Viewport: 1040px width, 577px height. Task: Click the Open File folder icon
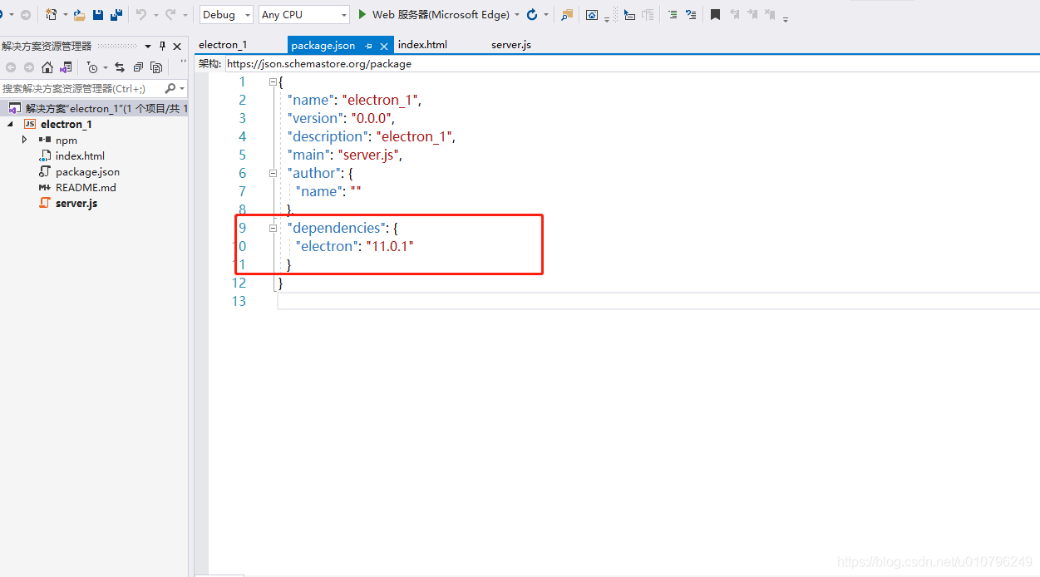[80, 14]
